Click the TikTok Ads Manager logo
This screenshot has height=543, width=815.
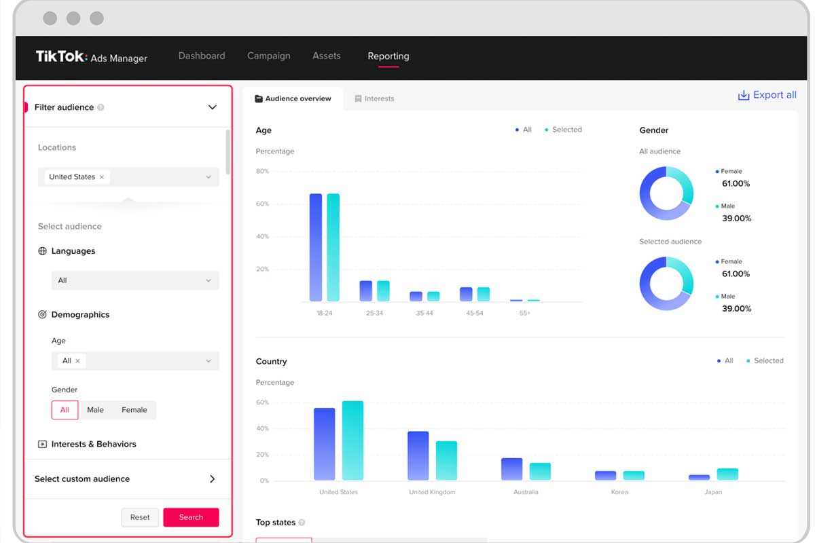92,57
